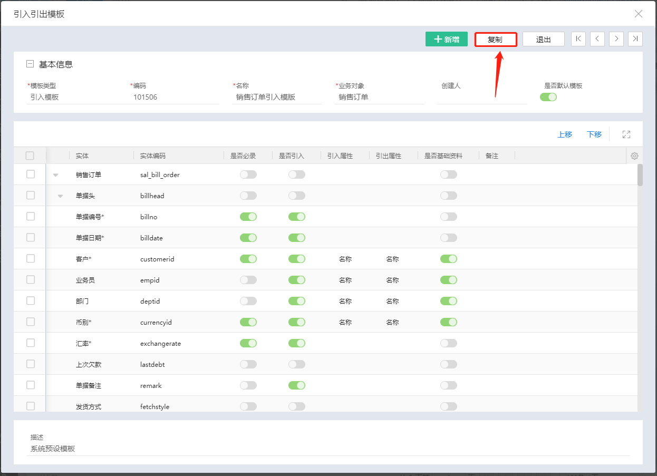657x476 pixels.
Task: Close the 引入引出模板 dialog
Action: 639,14
